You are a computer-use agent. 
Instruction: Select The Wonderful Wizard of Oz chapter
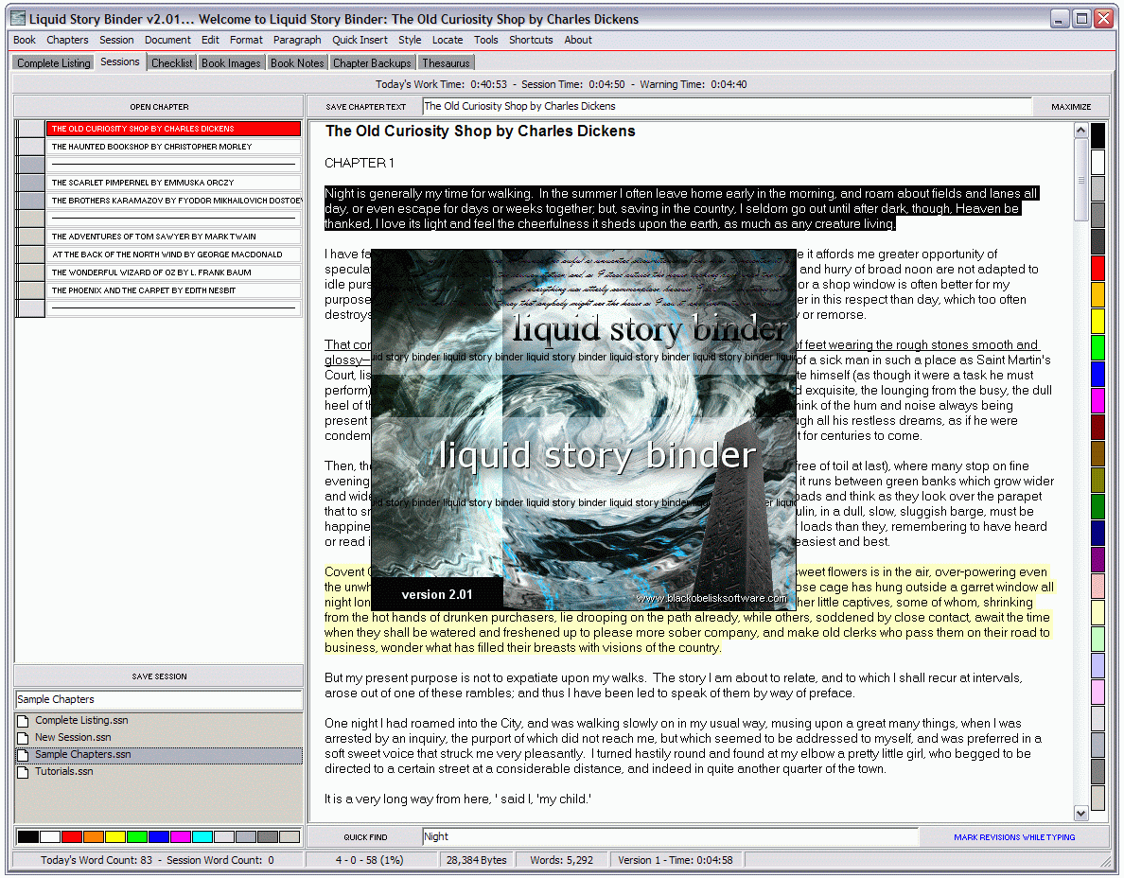tap(173, 272)
